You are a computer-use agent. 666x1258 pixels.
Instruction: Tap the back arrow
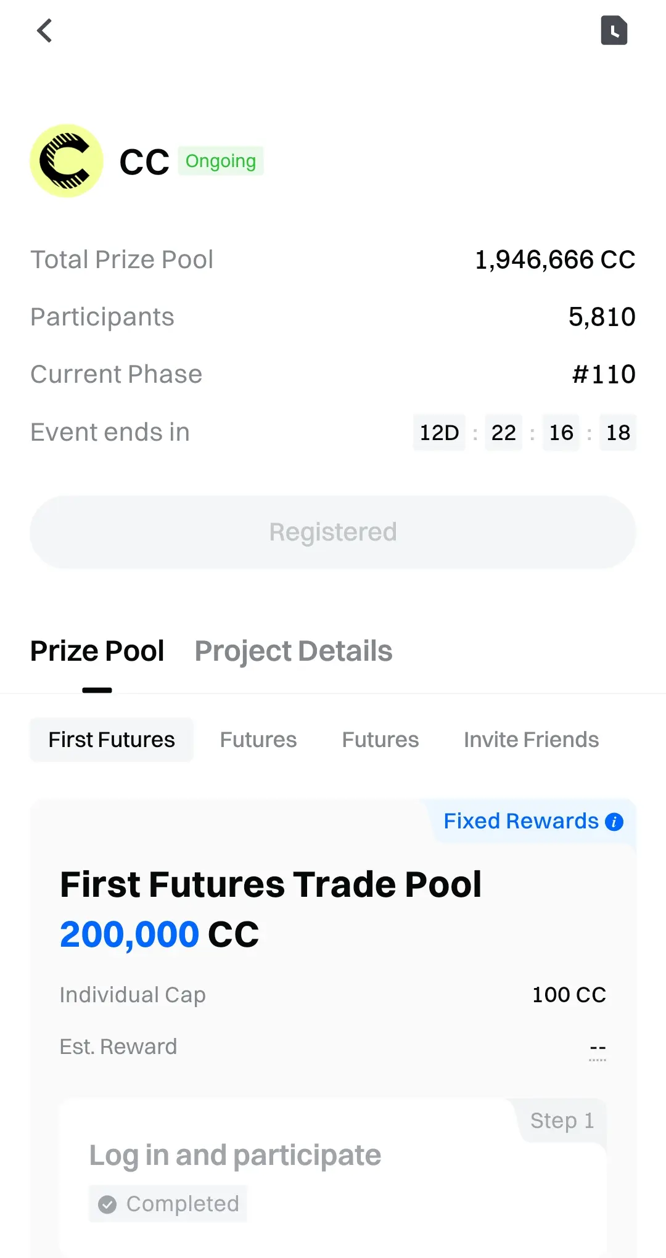44,31
